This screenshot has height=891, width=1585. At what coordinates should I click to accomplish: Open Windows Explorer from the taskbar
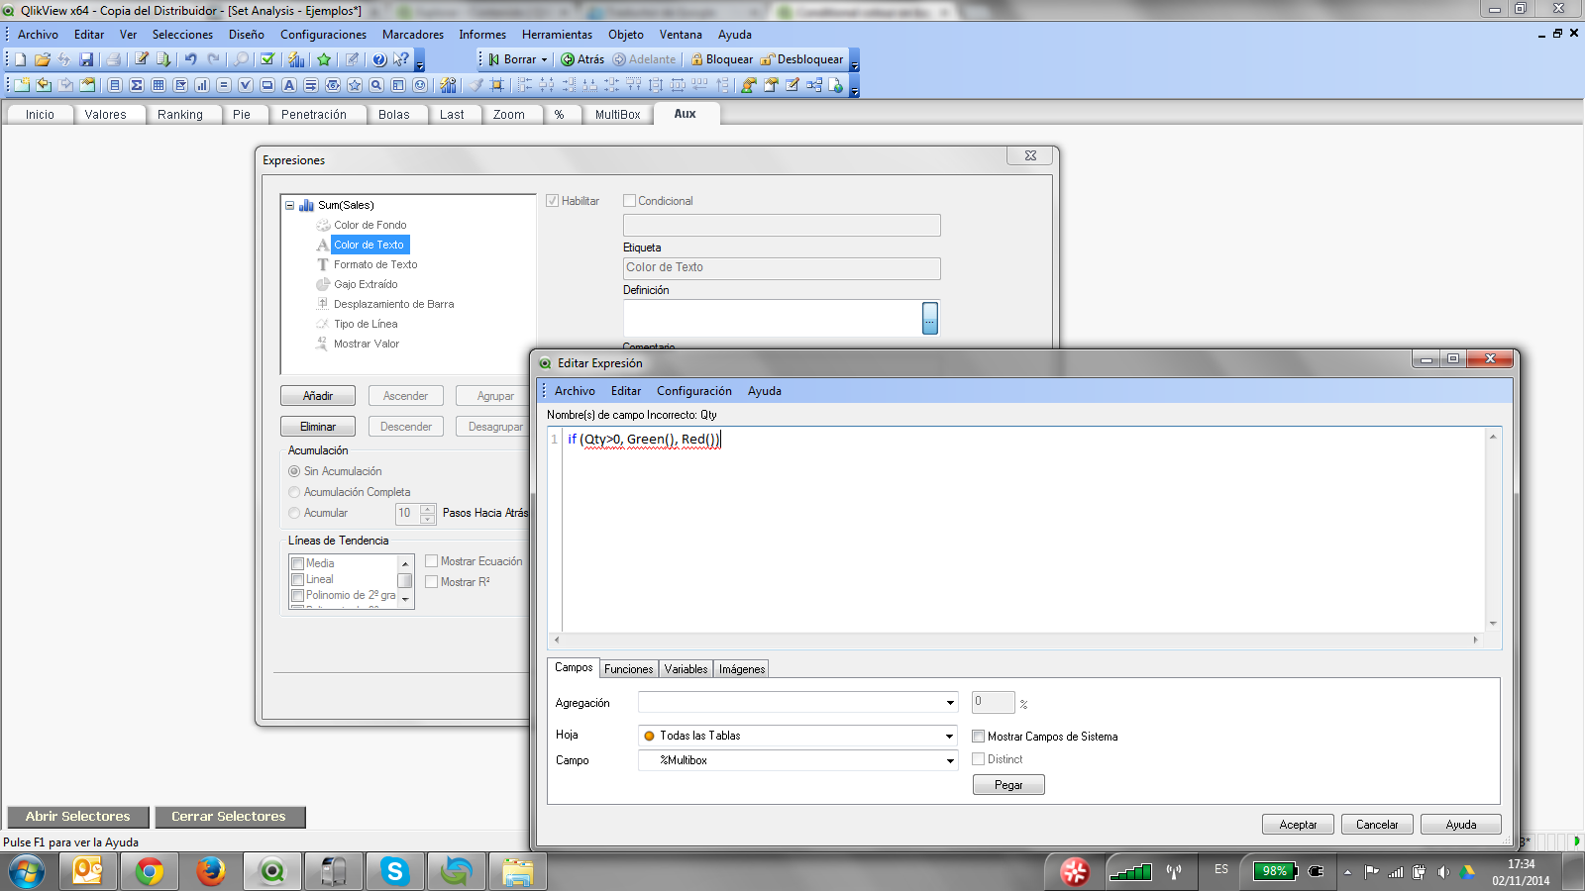(x=517, y=871)
